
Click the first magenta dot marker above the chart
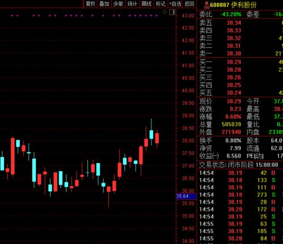pyautogui.click(x=12, y=15)
